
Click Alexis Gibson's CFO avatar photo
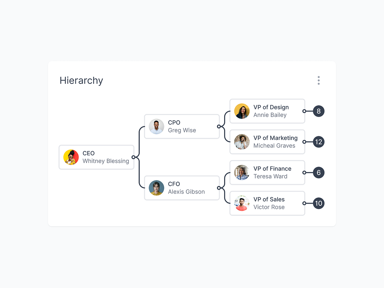(156, 188)
